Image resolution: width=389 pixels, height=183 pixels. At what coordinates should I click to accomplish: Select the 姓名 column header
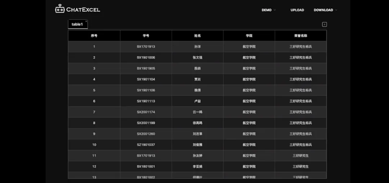[197, 36]
